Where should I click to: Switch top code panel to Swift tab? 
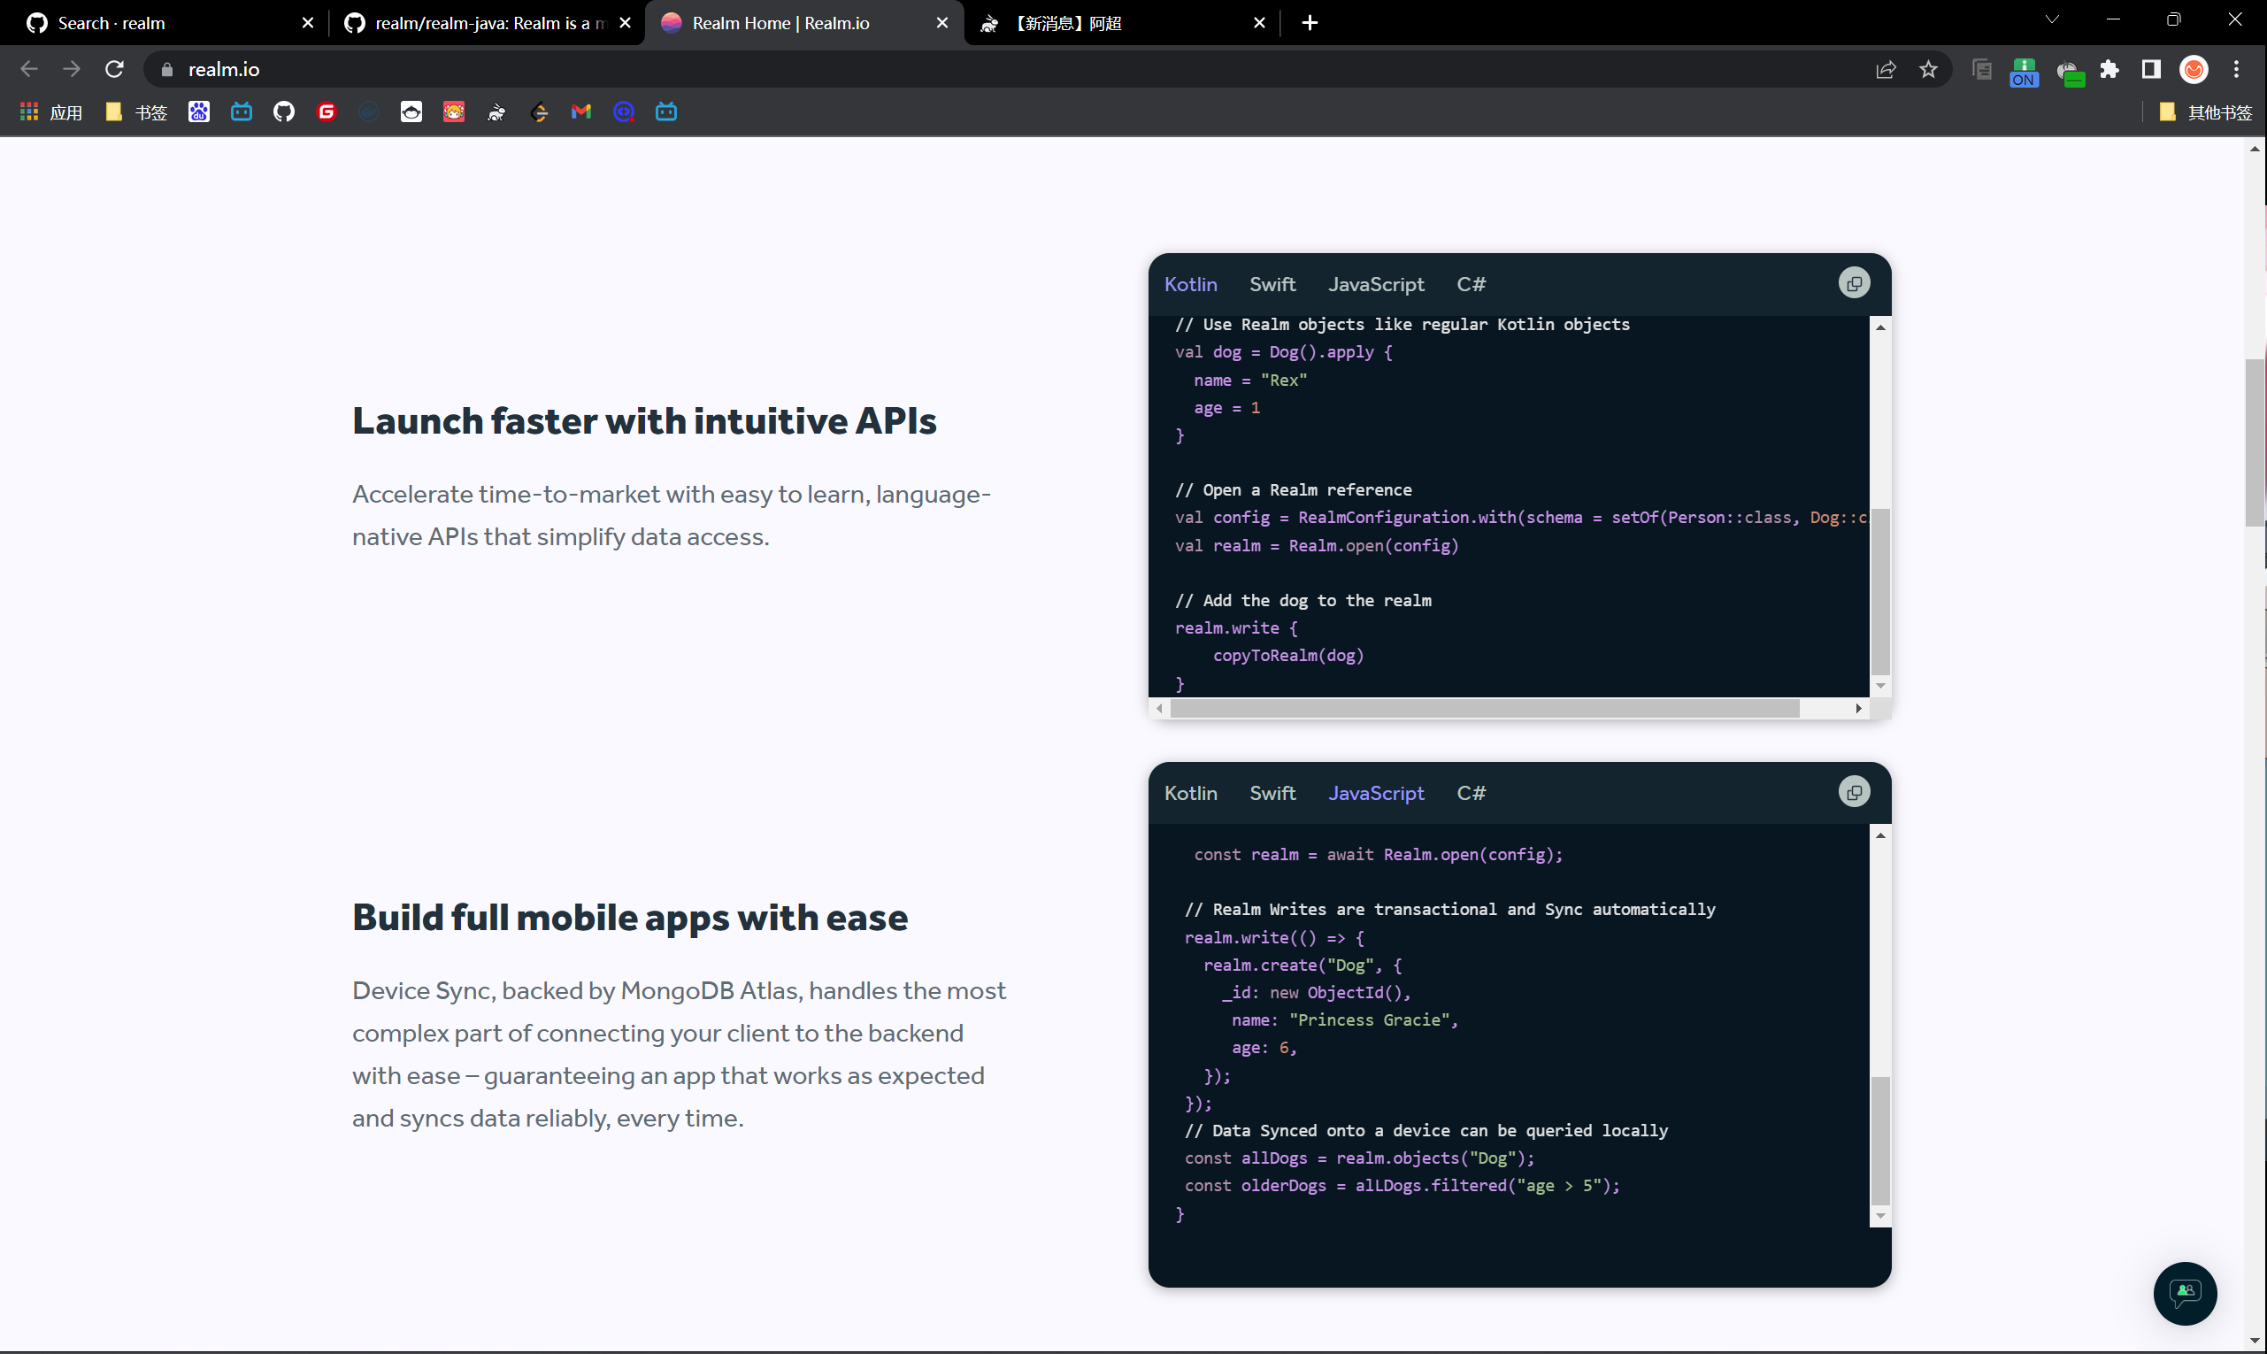[1272, 285]
